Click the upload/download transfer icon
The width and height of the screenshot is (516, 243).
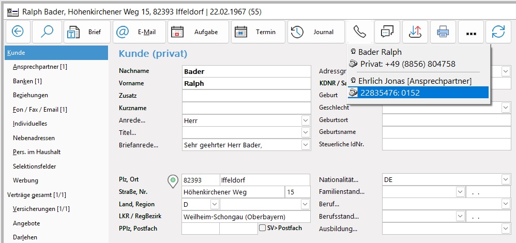click(x=415, y=32)
